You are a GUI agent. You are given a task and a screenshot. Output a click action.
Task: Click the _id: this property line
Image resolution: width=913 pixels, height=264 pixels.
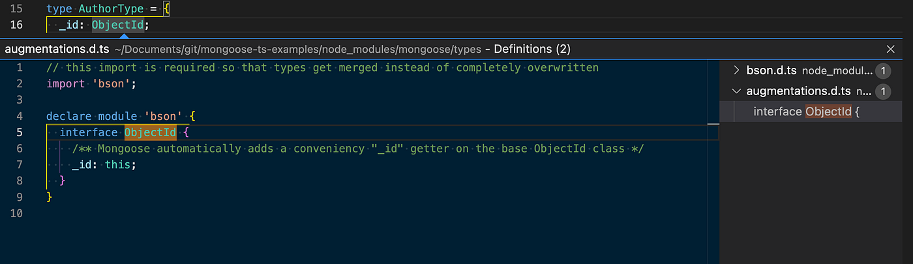tap(104, 164)
